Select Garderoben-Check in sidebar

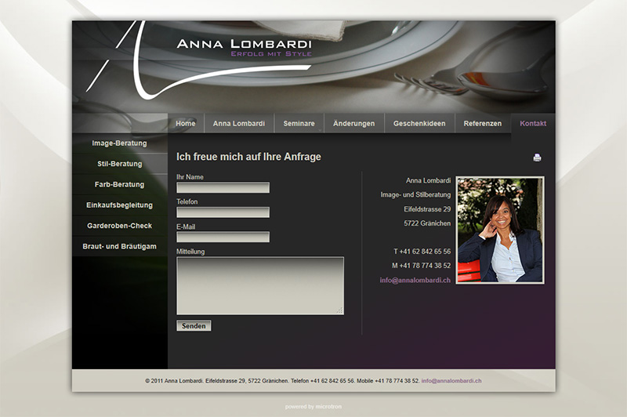click(119, 226)
